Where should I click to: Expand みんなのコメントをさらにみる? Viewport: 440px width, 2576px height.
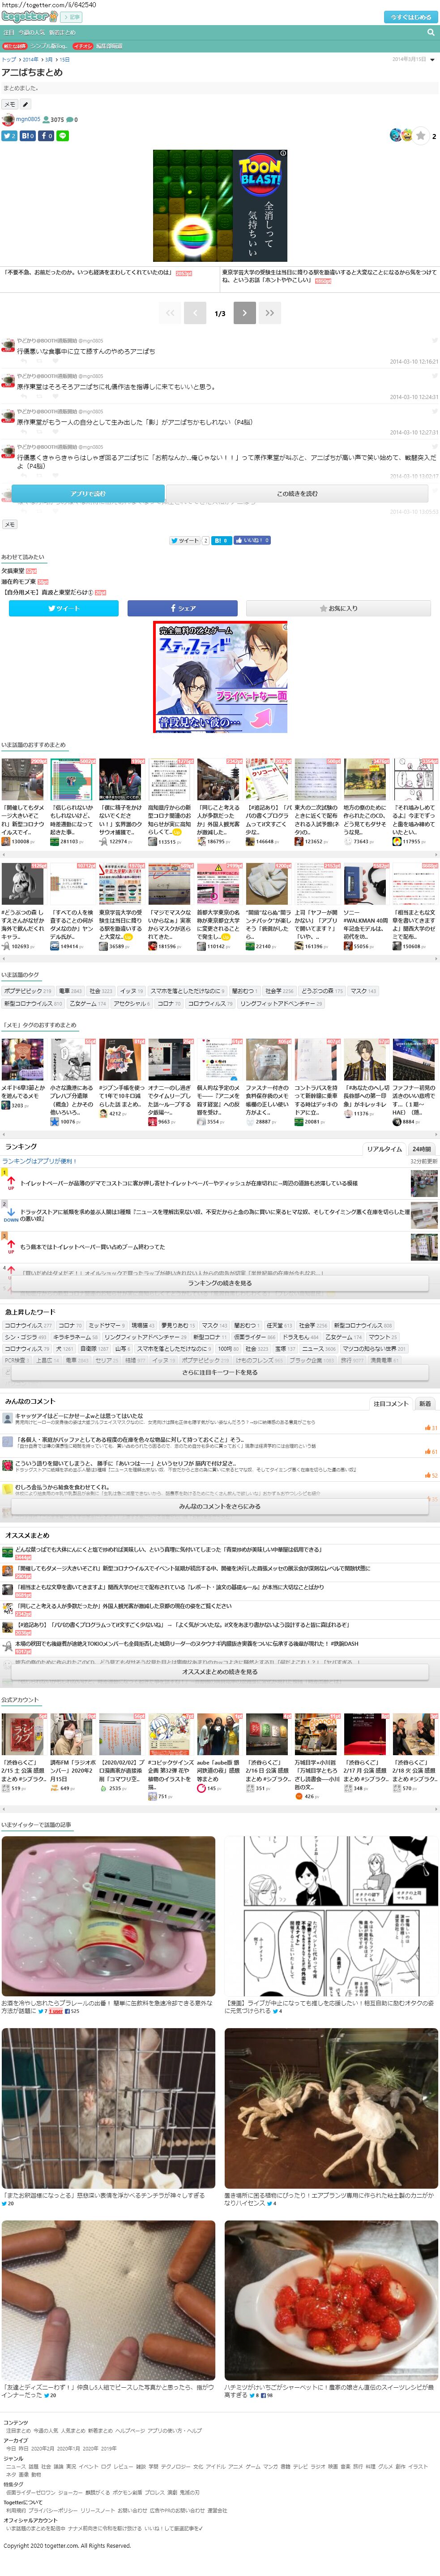(x=219, y=1506)
